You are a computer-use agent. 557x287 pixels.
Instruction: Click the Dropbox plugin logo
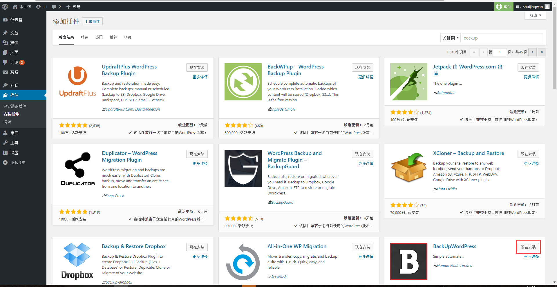point(77,261)
